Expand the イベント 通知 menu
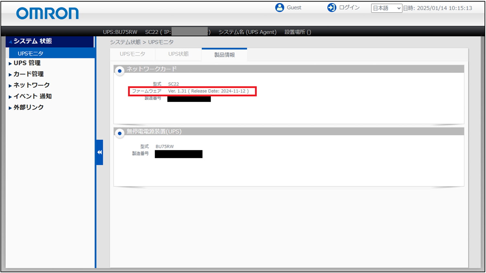 (x=32, y=96)
